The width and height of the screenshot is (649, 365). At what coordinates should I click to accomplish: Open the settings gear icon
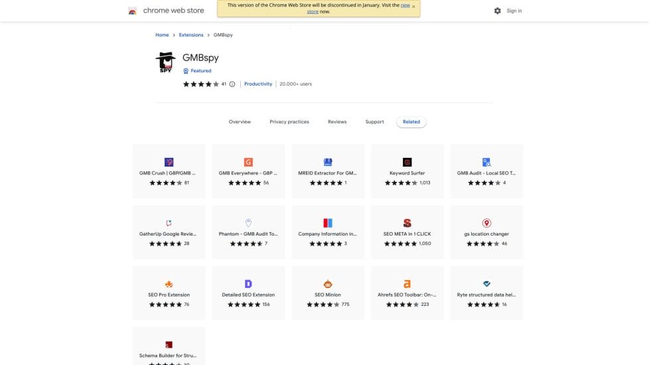497,11
